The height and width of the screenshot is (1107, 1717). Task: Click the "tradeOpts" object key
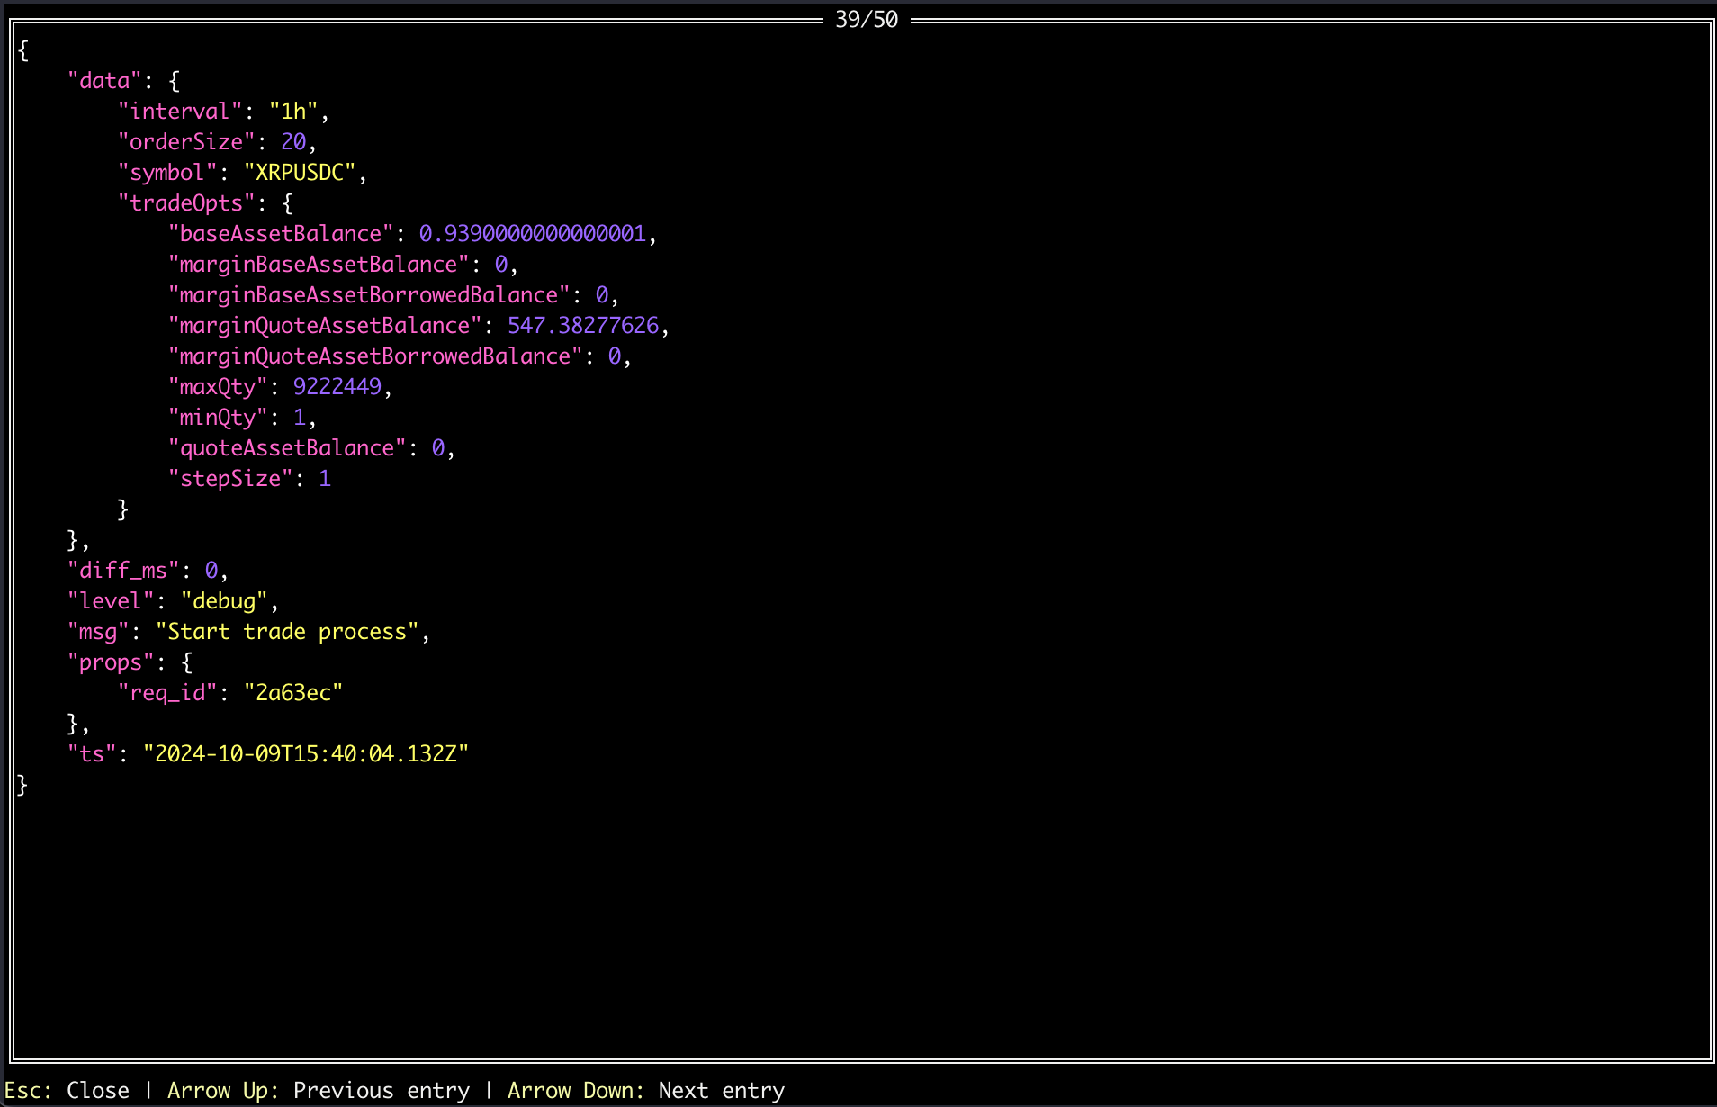[186, 203]
